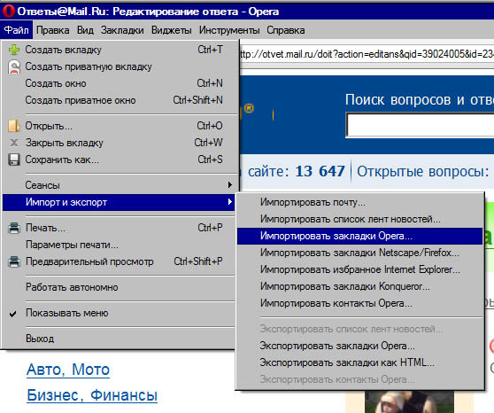The height and width of the screenshot is (413, 494).
Task: Click the question search input box
Action: click(x=421, y=125)
